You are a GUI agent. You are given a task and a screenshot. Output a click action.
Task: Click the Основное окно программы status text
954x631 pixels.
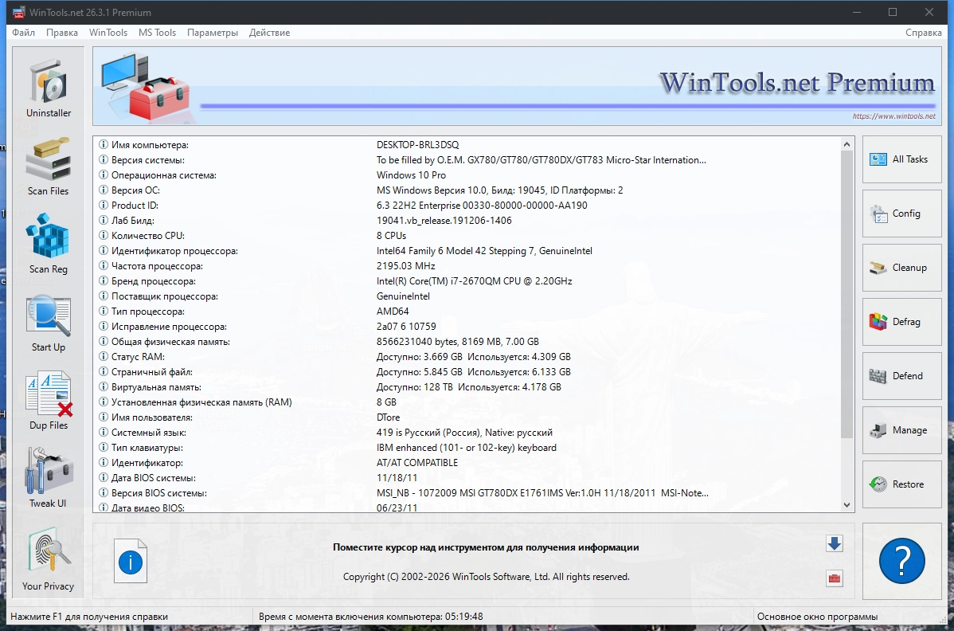tap(817, 617)
